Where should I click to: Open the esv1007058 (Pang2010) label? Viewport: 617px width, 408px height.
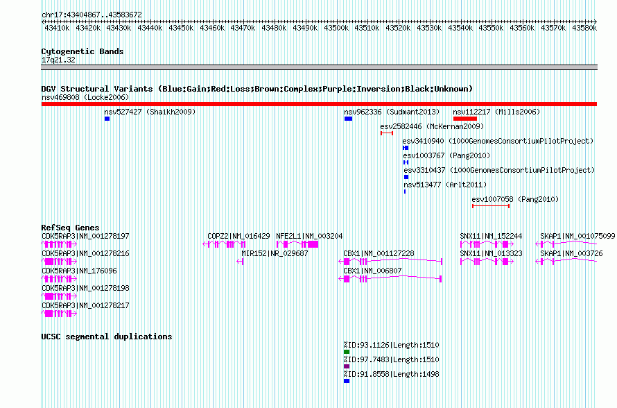pyautogui.click(x=515, y=199)
